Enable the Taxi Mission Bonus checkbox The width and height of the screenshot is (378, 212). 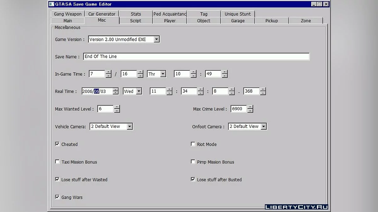(57, 161)
